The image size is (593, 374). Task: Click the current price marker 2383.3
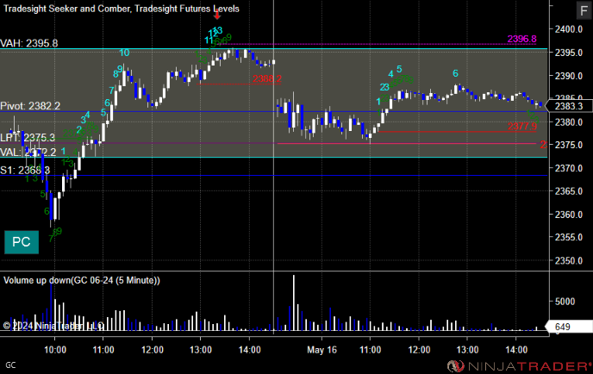[x=569, y=106]
